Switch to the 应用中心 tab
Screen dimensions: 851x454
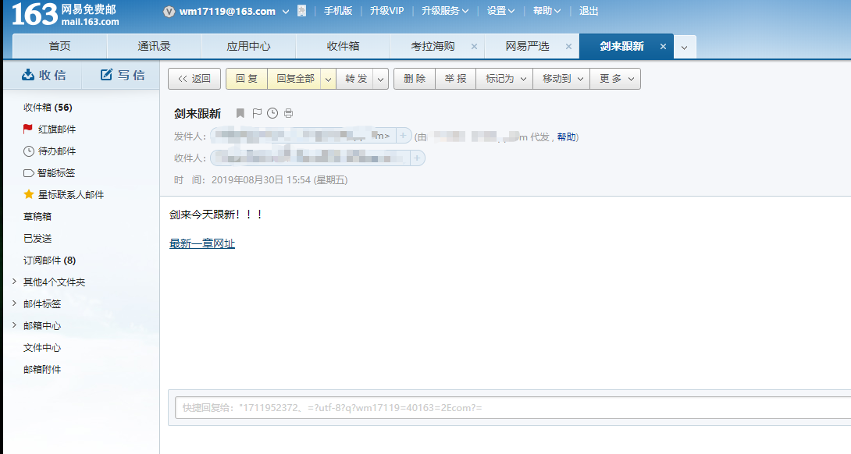point(248,47)
